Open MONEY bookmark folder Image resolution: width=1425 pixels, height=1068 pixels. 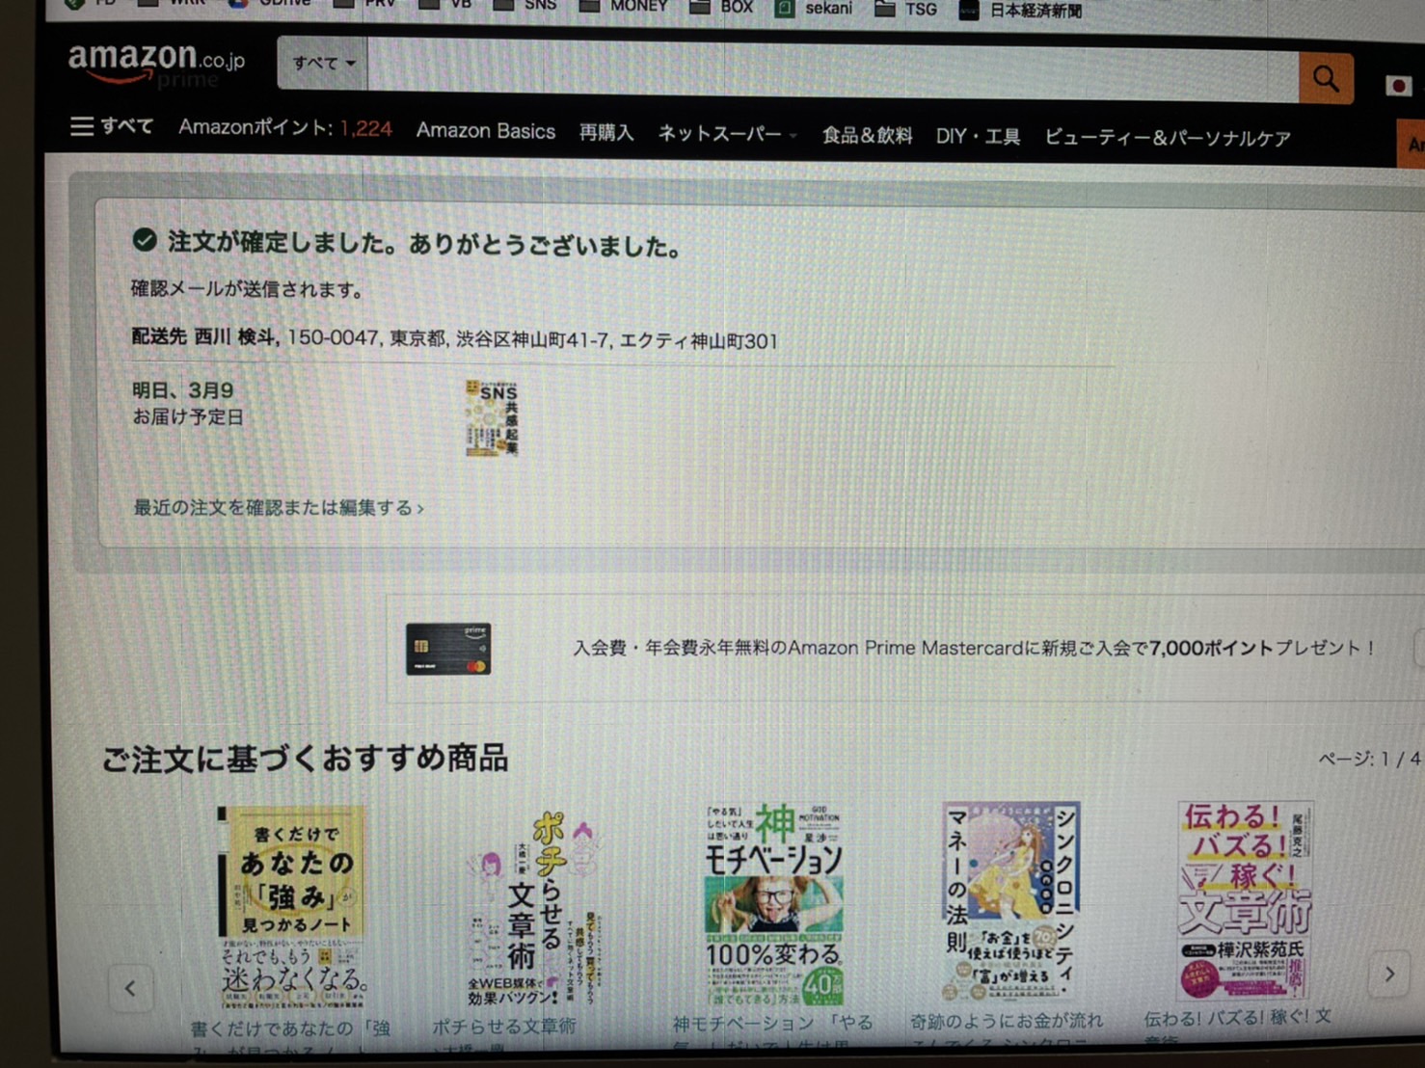pyautogui.click(x=624, y=7)
